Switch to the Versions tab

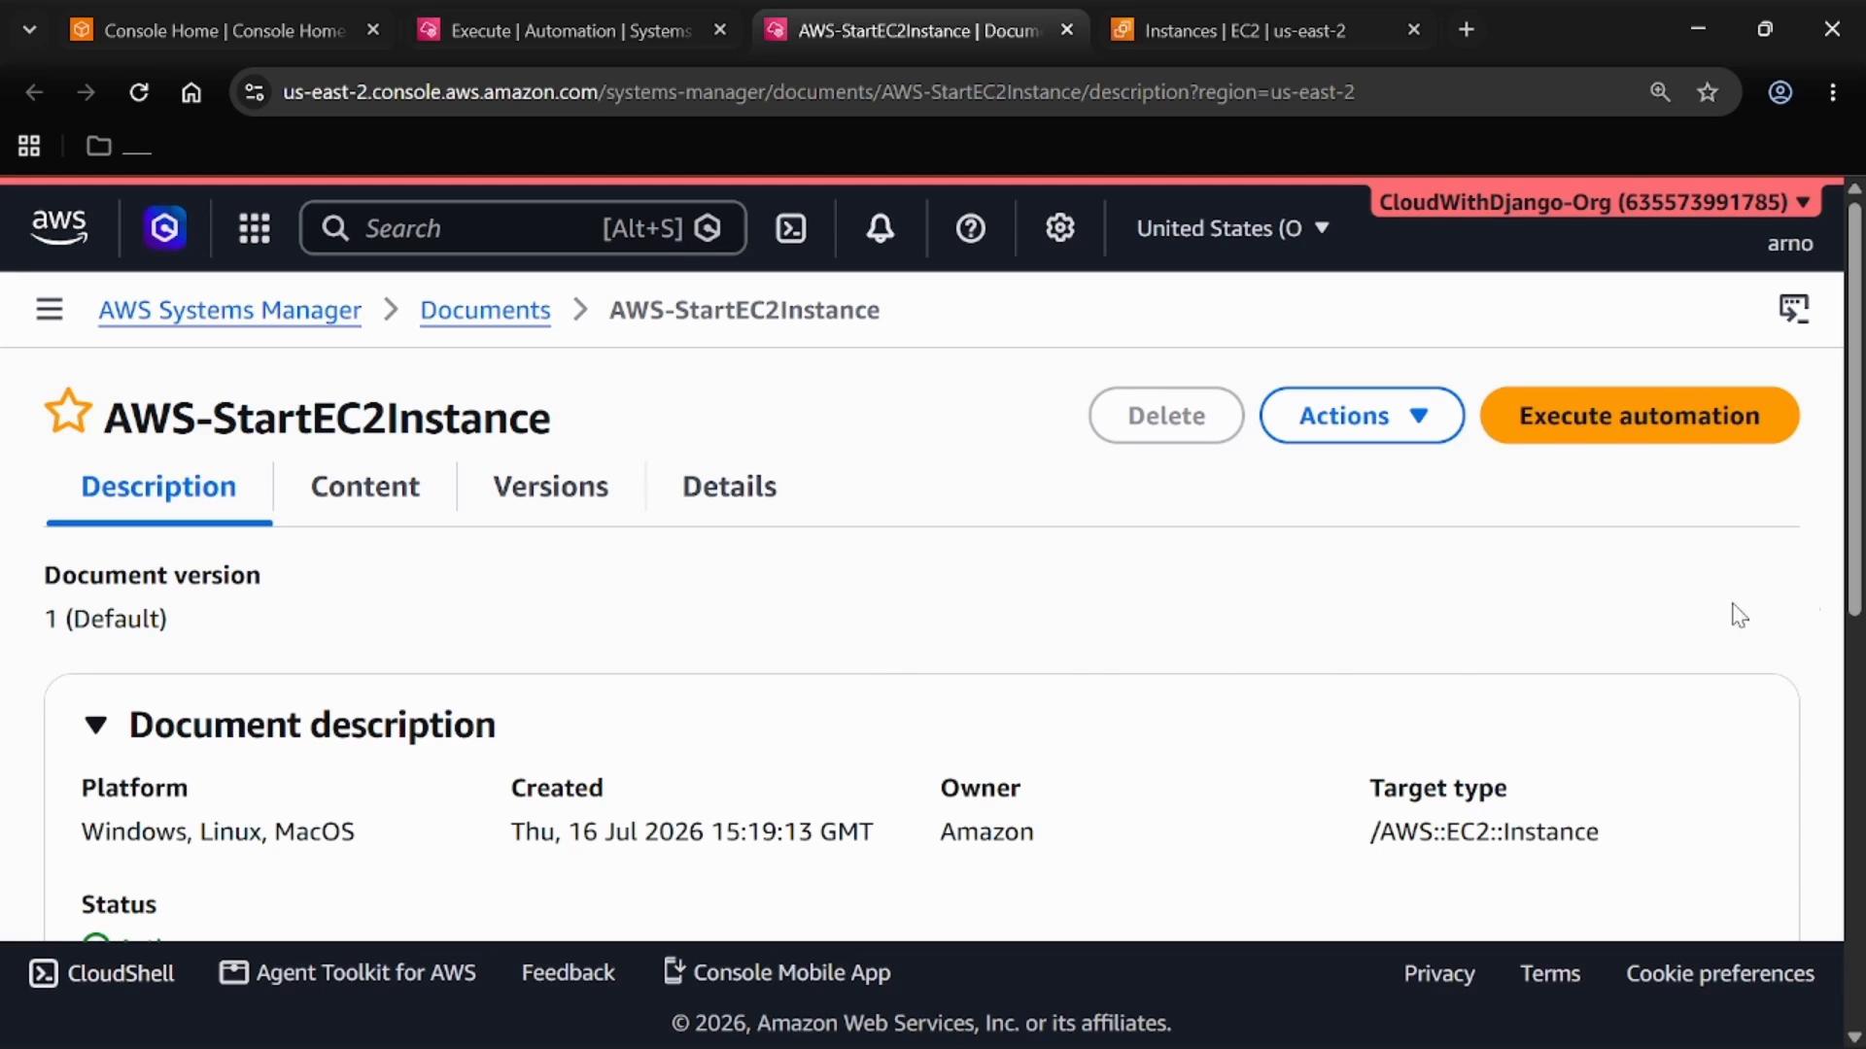550,487
